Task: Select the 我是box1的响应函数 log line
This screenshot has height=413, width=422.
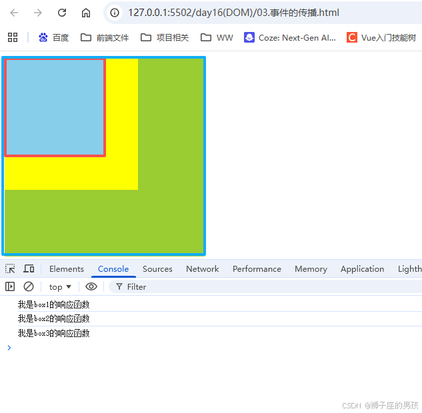Action: (54, 304)
